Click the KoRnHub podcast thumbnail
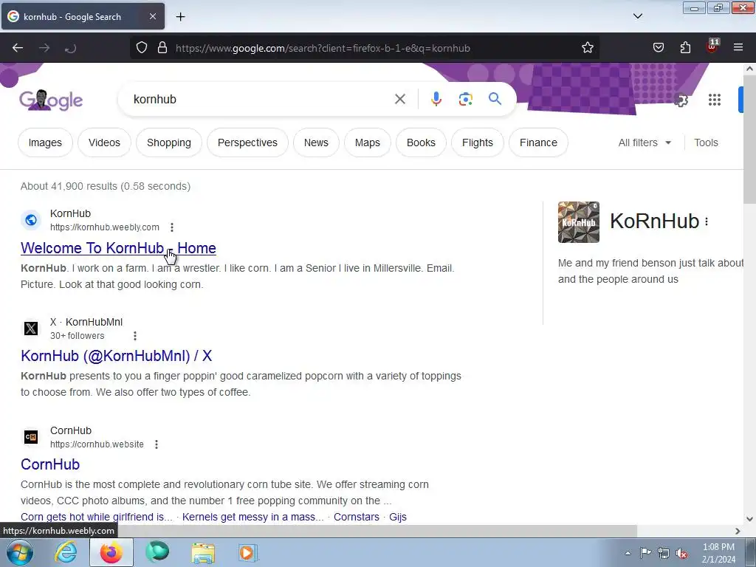 pos(579,221)
